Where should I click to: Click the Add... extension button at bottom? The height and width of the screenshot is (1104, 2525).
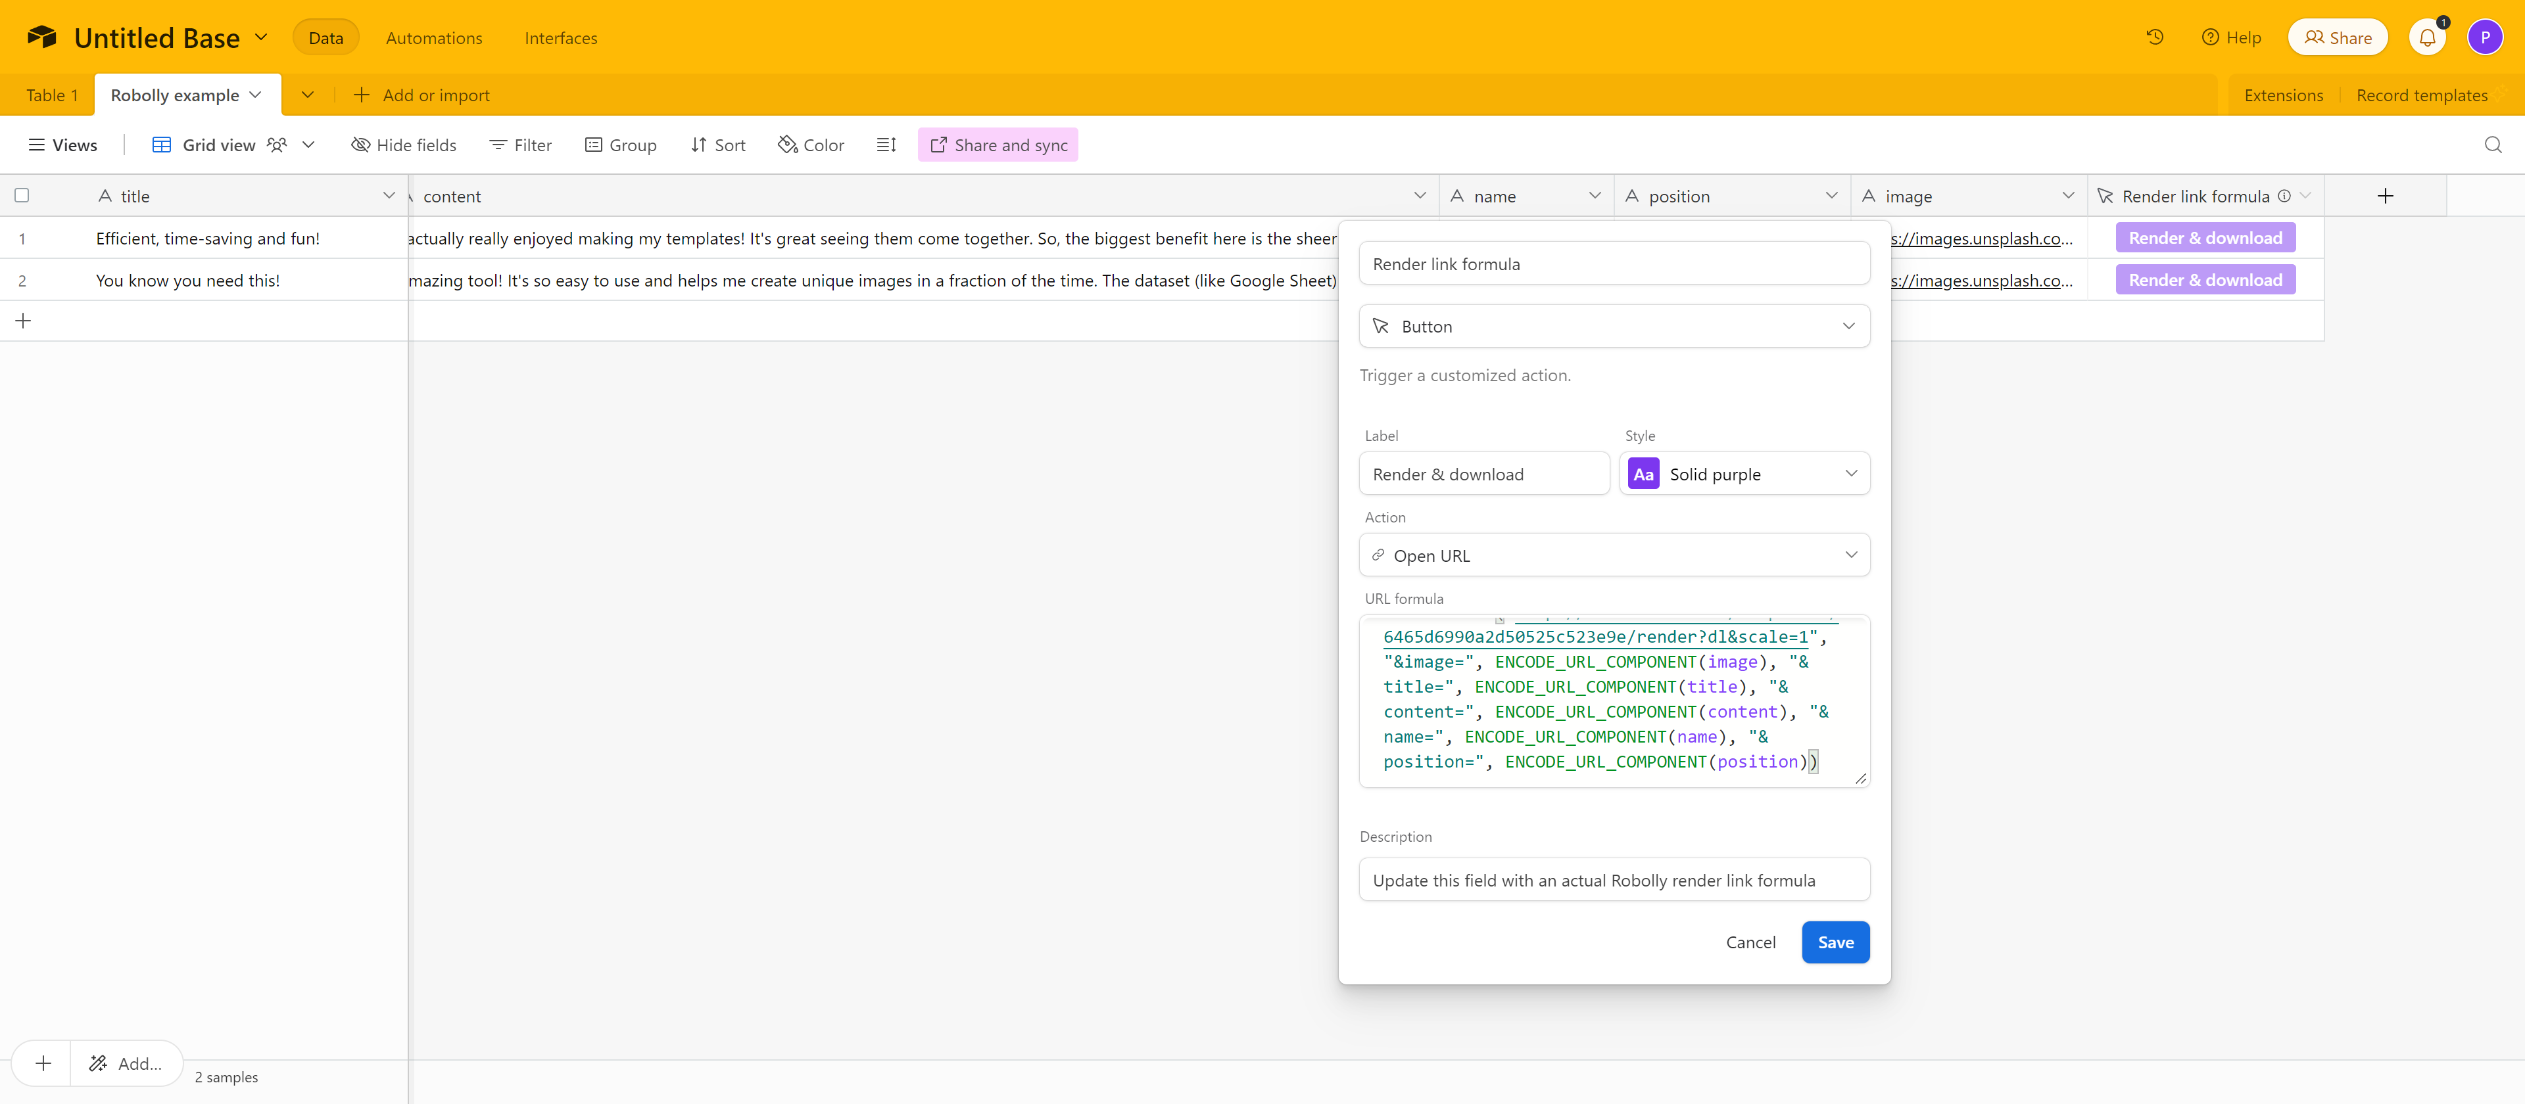pyautogui.click(x=126, y=1064)
